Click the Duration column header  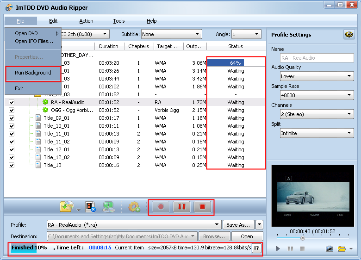point(109,46)
